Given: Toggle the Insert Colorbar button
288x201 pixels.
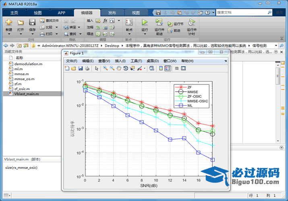Looking at the screenshot, I should coord(160,68).
